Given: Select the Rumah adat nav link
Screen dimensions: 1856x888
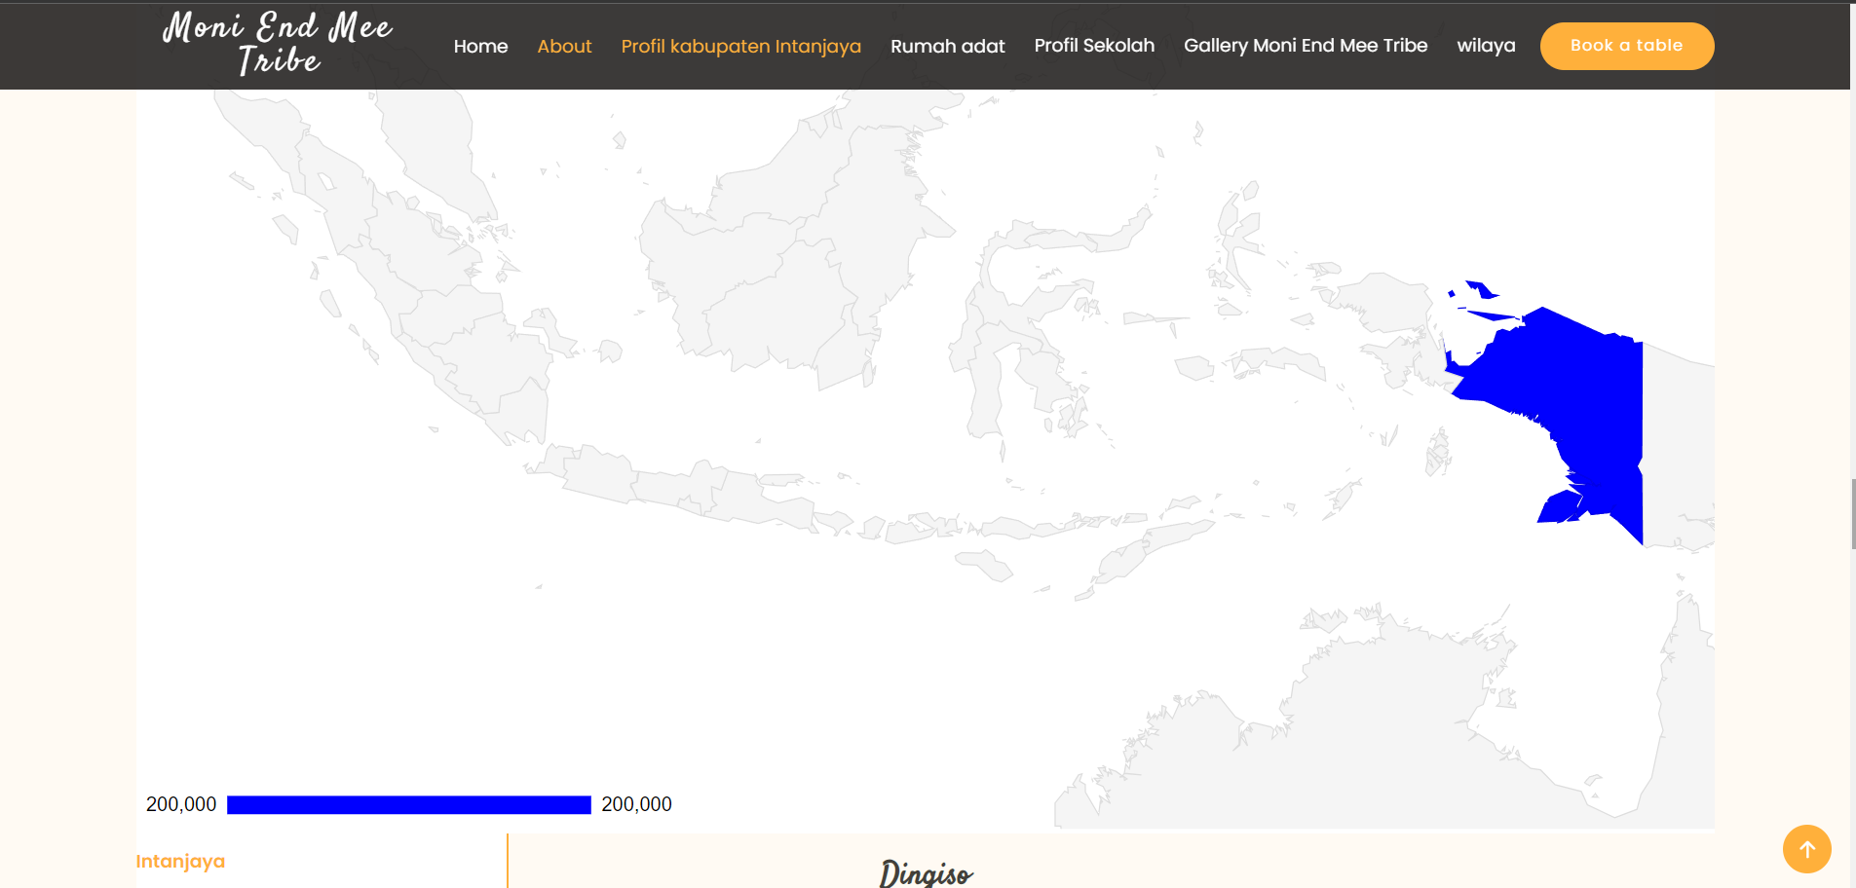Looking at the screenshot, I should tap(947, 46).
